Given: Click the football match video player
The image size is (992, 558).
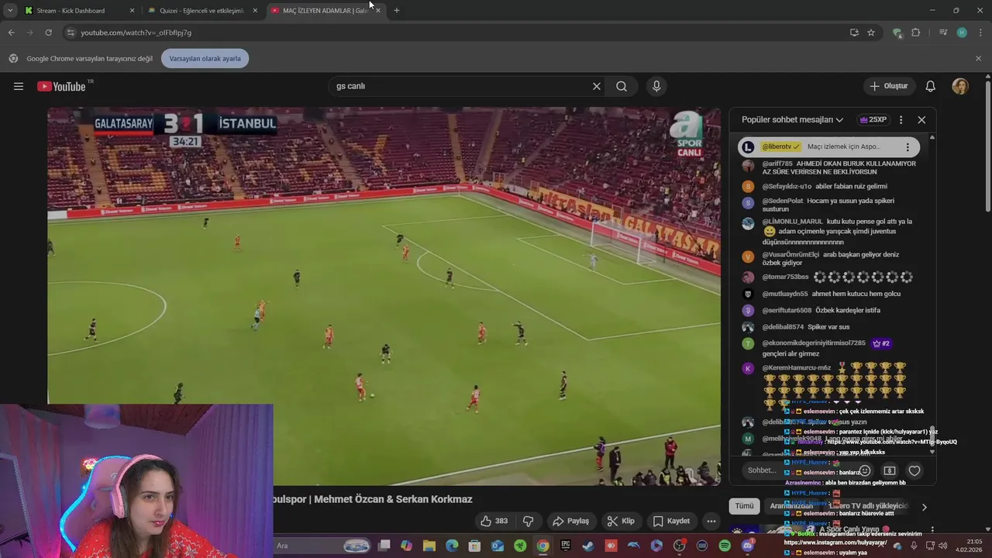Looking at the screenshot, I should click(384, 296).
